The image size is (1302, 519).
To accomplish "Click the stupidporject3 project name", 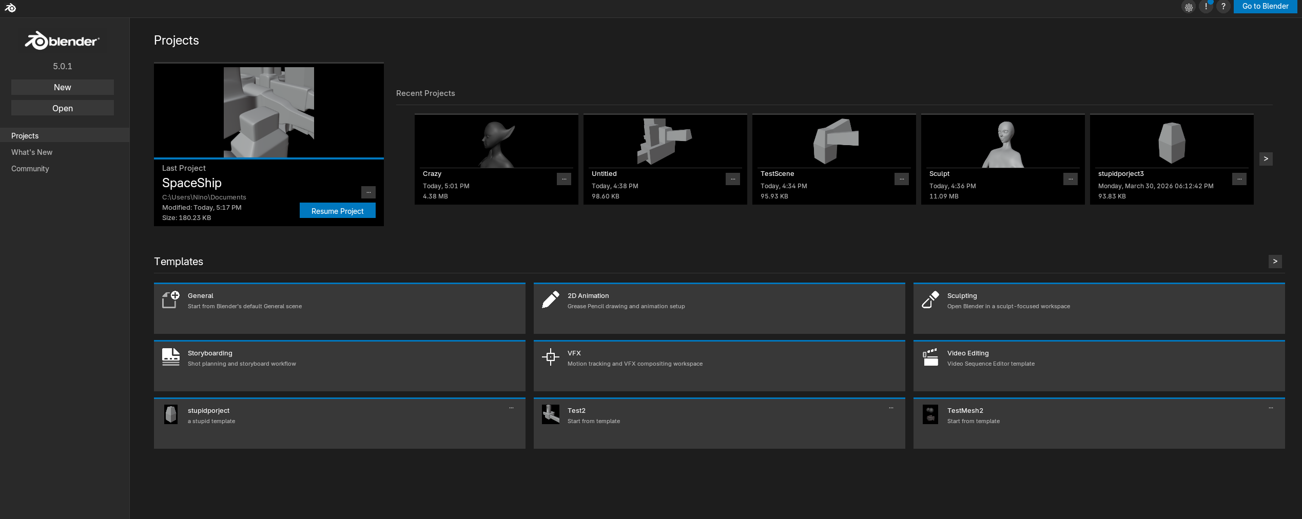I will 1121,174.
